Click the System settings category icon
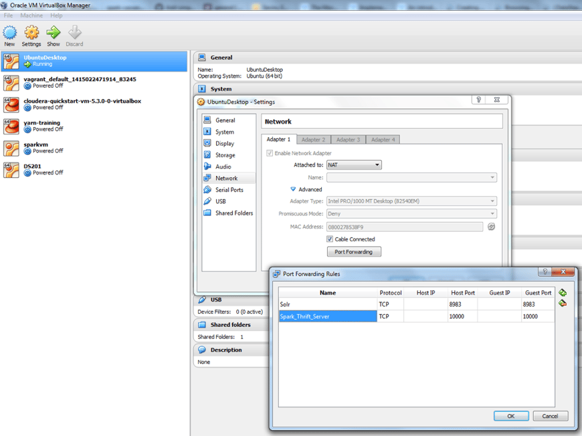 (x=207, y=131)
